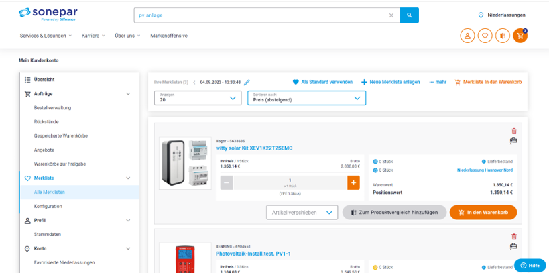Viewport: 549px width, 273px height.
Task: Open the user account icon
Action: pyautogui.click(x=467, y=36)
